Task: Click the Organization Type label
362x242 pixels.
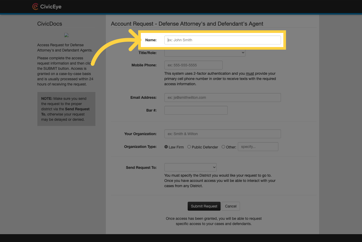Action: tap(140, 147)
